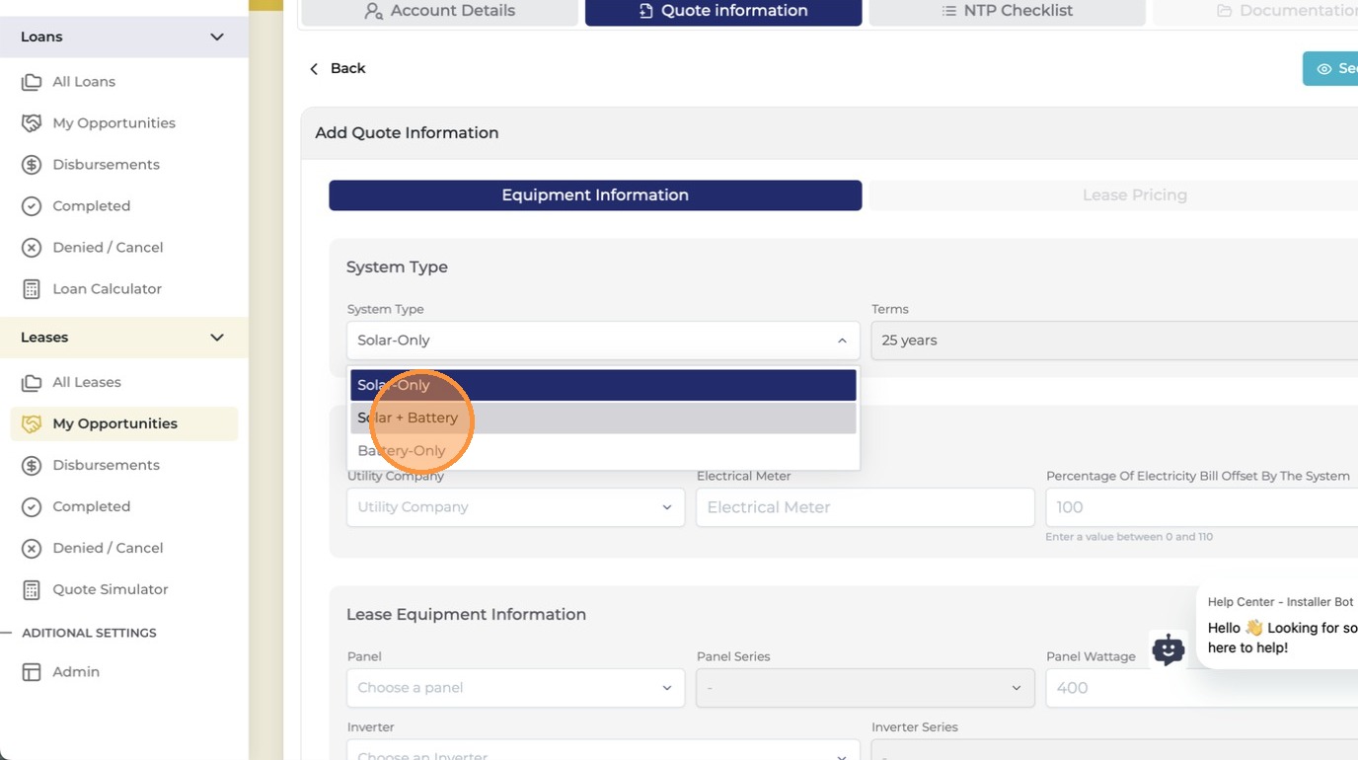Open the Utility Company dropdown

coord(515,507)
